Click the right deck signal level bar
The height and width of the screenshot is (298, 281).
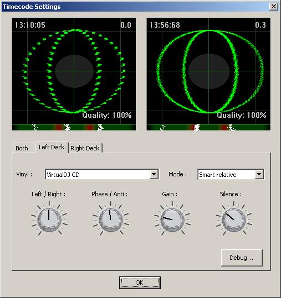pyautogui.click(x=208, y=127)
